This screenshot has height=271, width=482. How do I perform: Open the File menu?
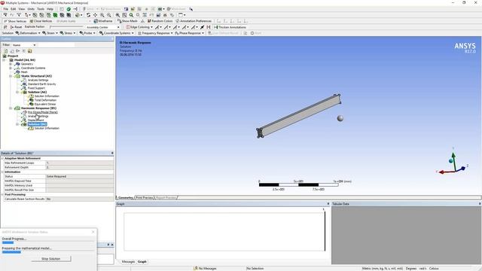[5, 9]
